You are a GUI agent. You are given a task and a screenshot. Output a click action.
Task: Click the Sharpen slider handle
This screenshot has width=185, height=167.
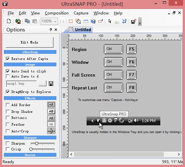(x=37, y=143)
